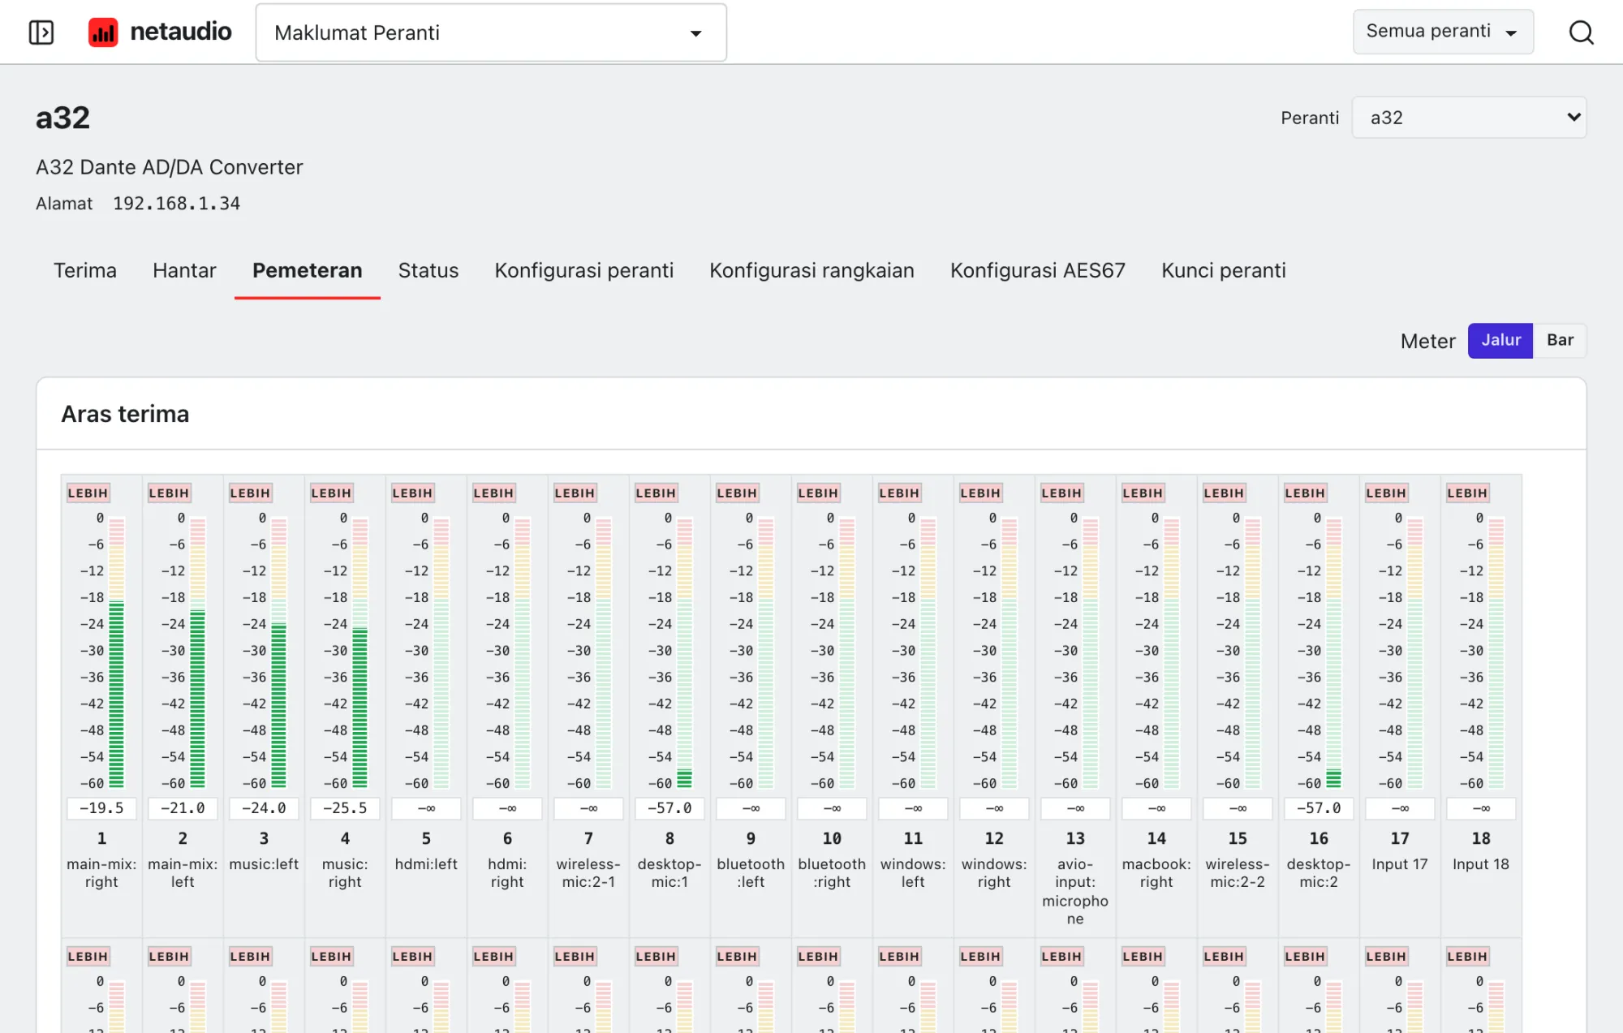Open the Konfigurasi rangkaian tab
This screenshot has width=1623, height=1033.
[811, 270]
